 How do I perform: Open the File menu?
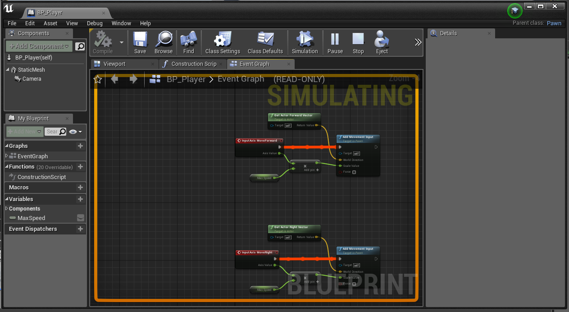(x=12, y=23)
